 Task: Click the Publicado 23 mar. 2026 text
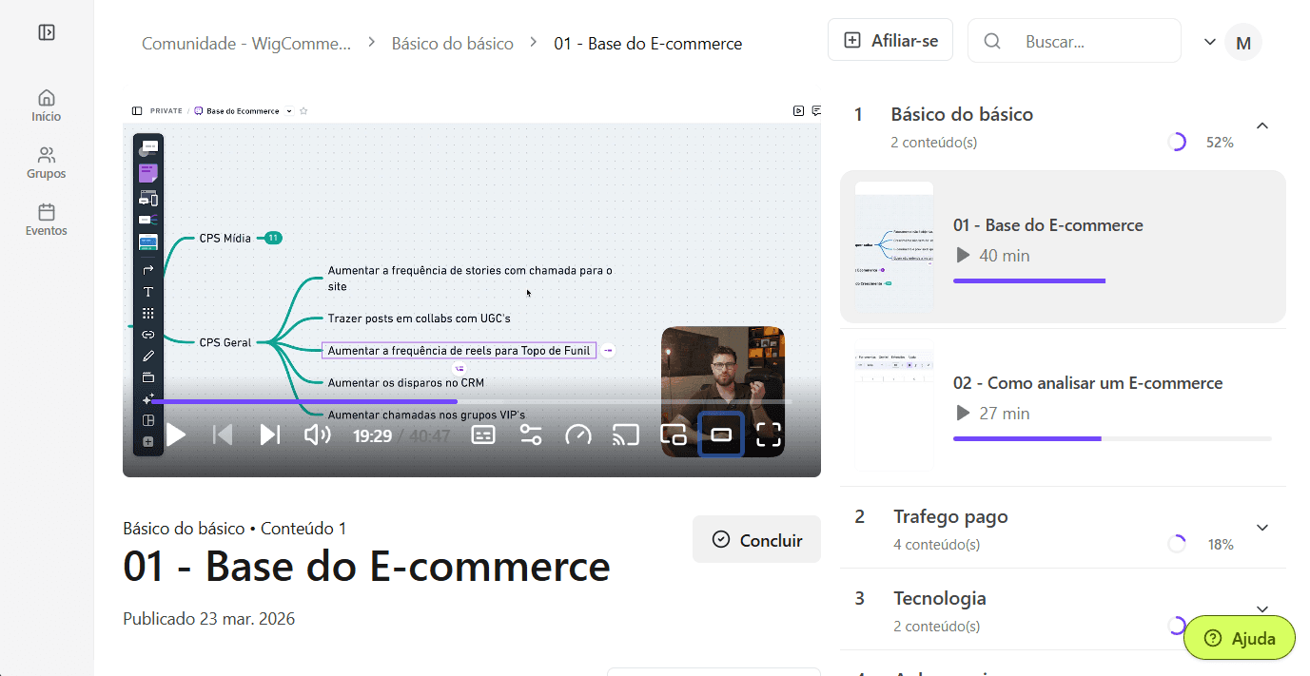[x=208, y=619]
